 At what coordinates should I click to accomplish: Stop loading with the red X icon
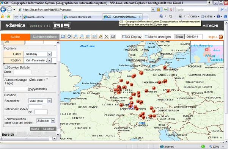[x=171, y=9]
